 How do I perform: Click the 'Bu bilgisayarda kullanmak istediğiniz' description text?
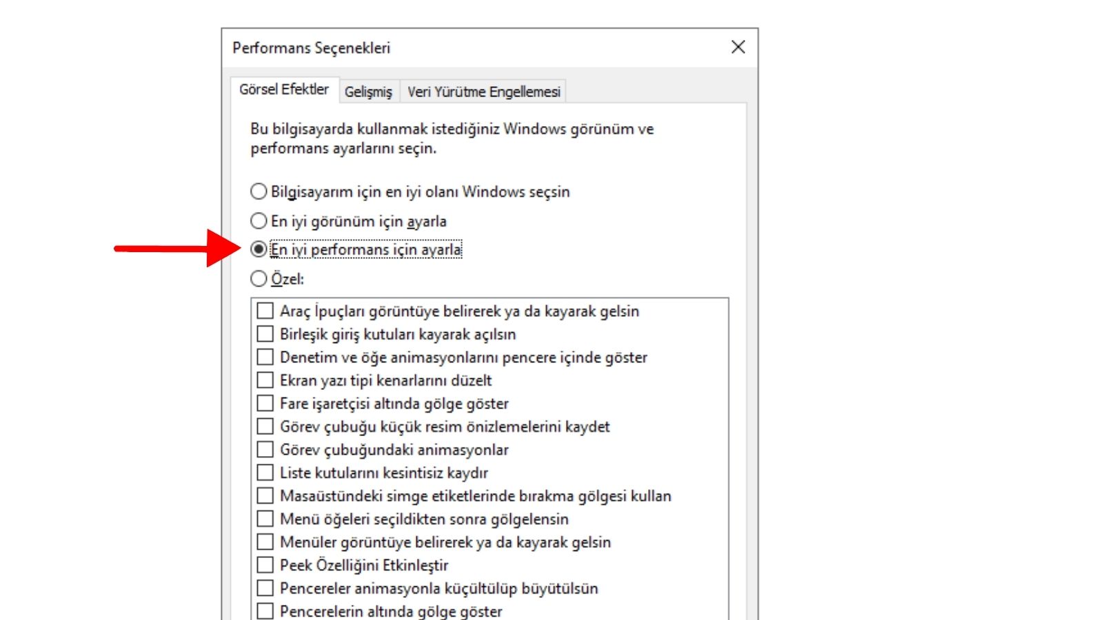pyautogui.click(x=452, y=138)
